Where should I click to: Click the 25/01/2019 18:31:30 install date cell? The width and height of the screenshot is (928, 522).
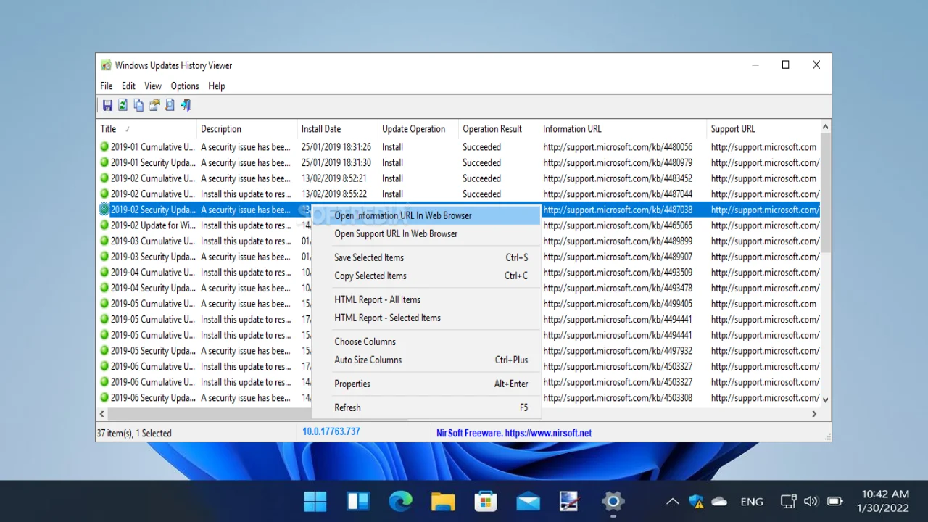pos(336,162)
